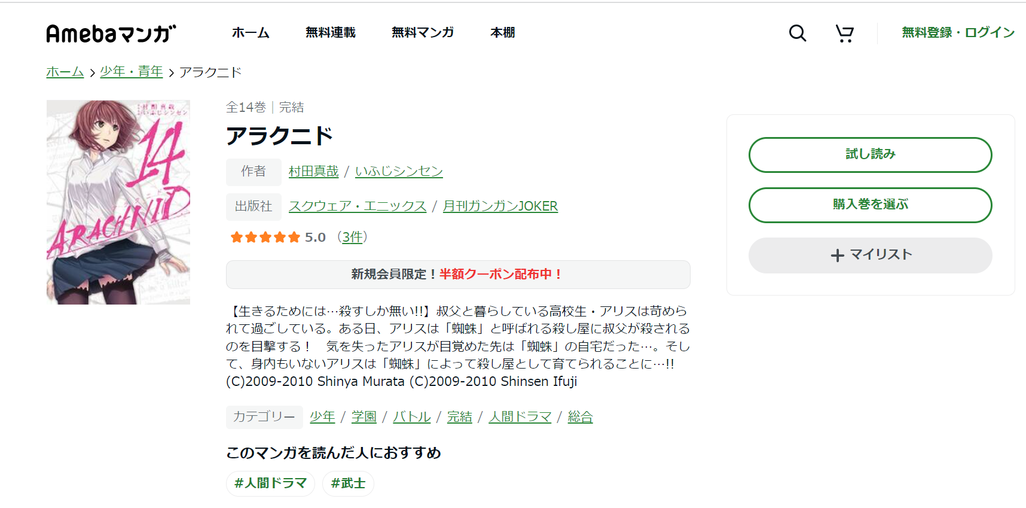
Task: Open the 3件 reviews link
Action: (x=353, y=237)
